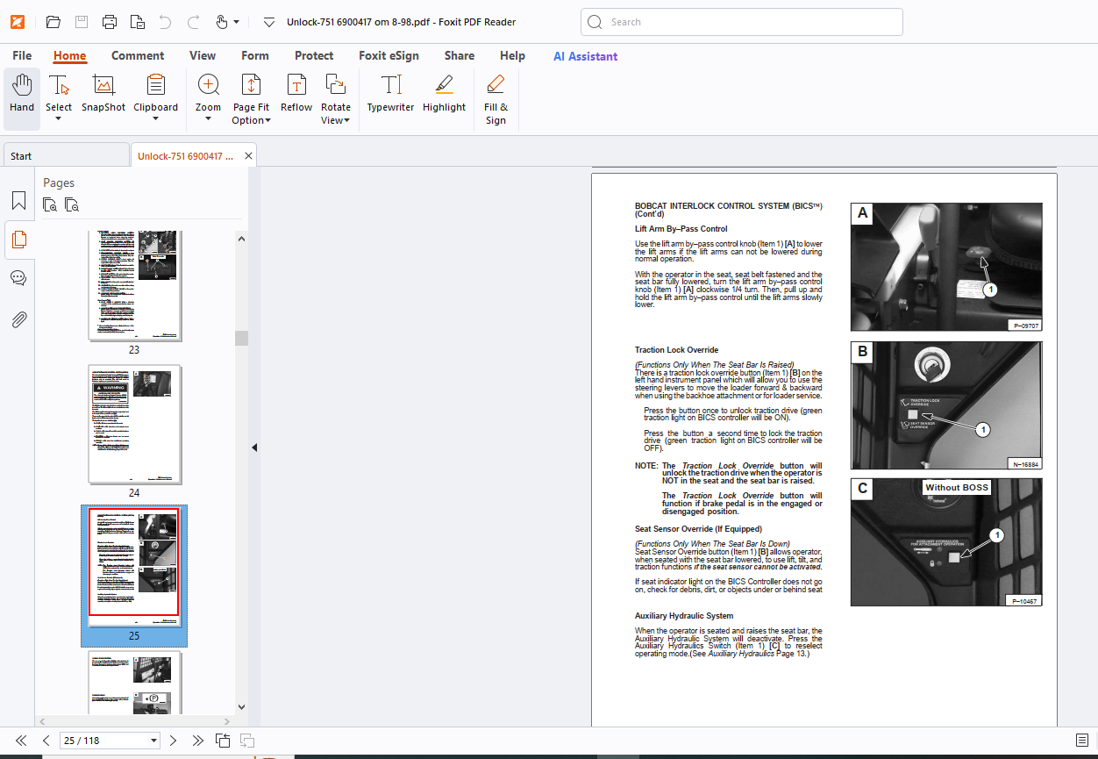The width and height of the screenshot is (1098, 759).
Task: Click the enlarge thumbnails icon
Action: pyautogui.click(x=50, y=205)
